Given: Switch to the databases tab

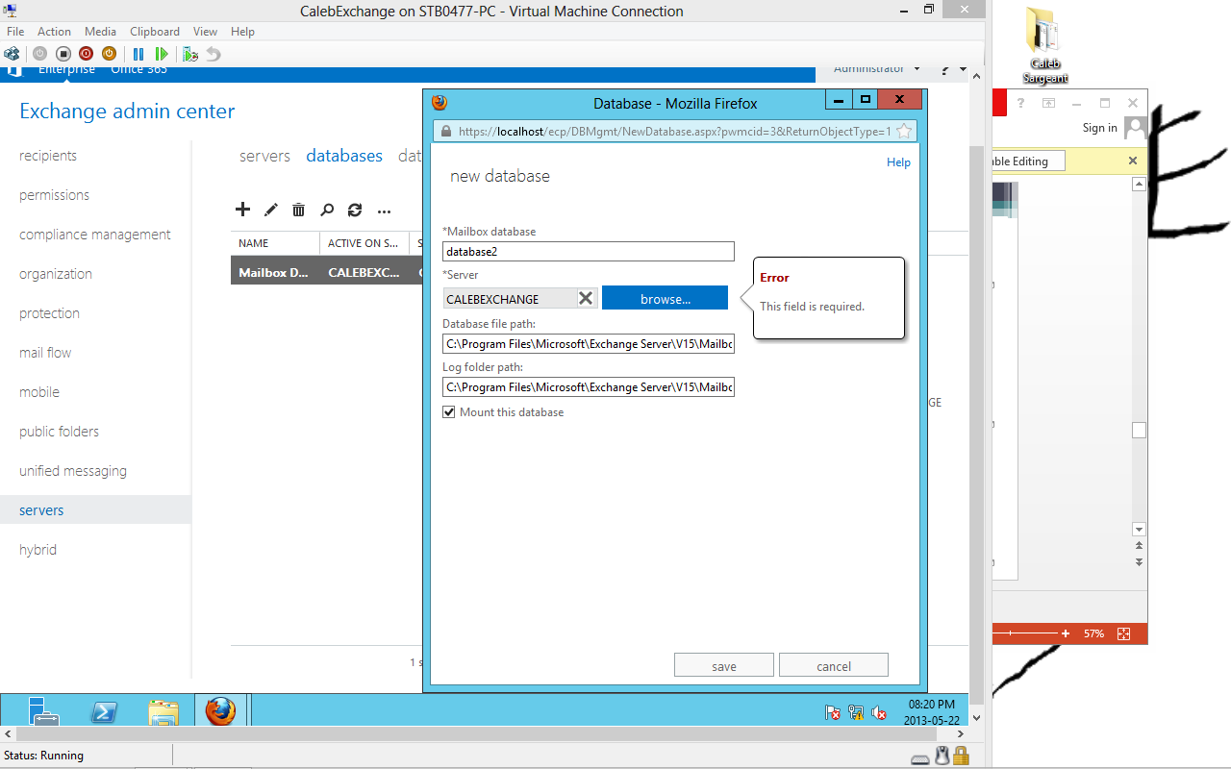Looking at the screenshot, I should [344, 156].
